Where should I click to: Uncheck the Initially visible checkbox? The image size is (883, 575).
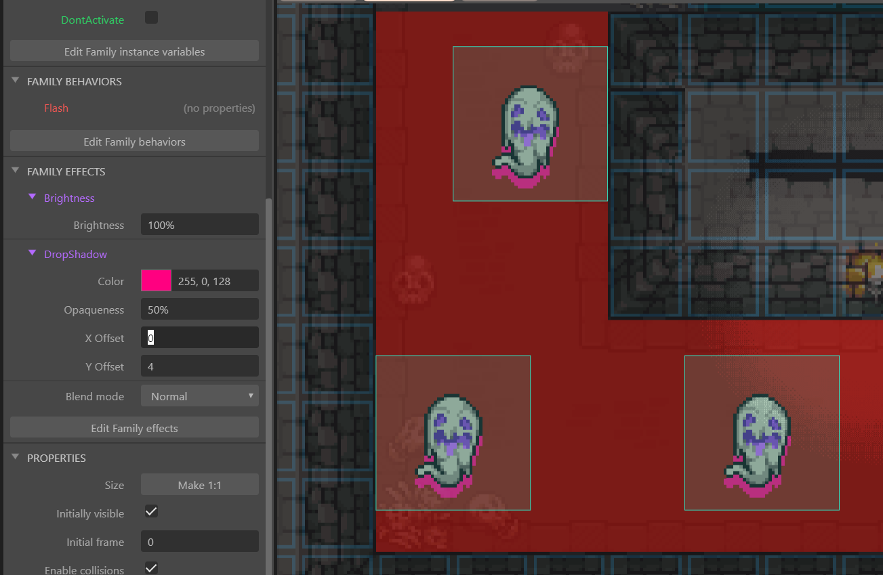pos(151,511)
